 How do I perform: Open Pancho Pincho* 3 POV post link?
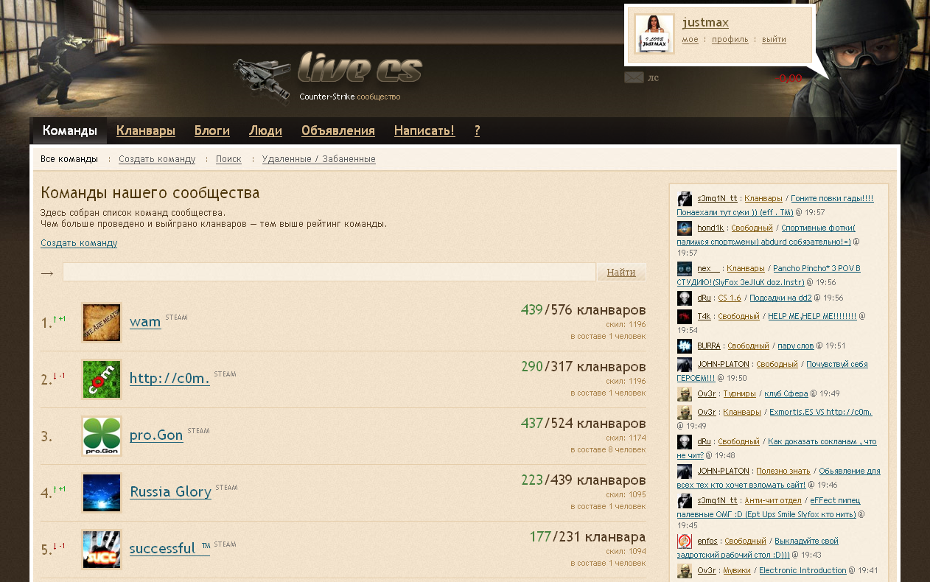769,276
